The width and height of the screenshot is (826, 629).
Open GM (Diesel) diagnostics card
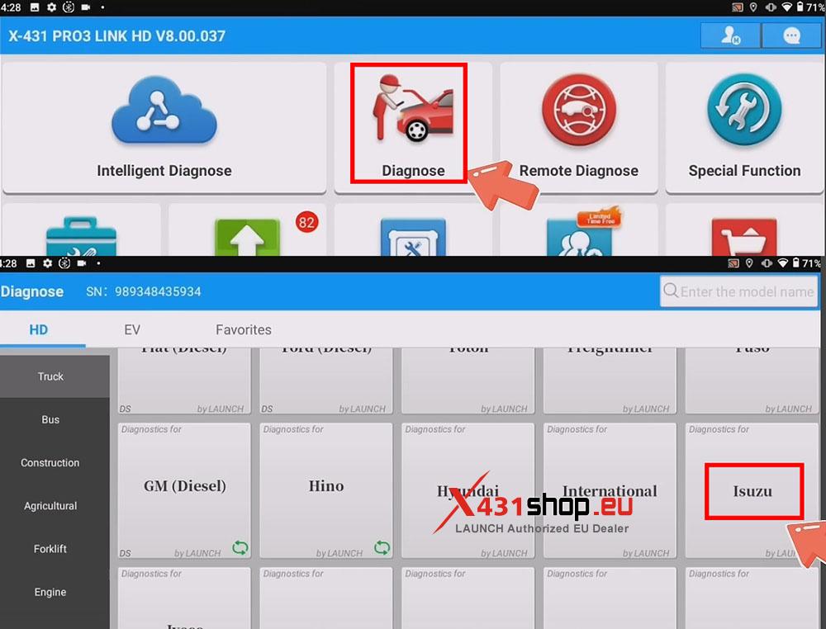(x=184, y=490)
